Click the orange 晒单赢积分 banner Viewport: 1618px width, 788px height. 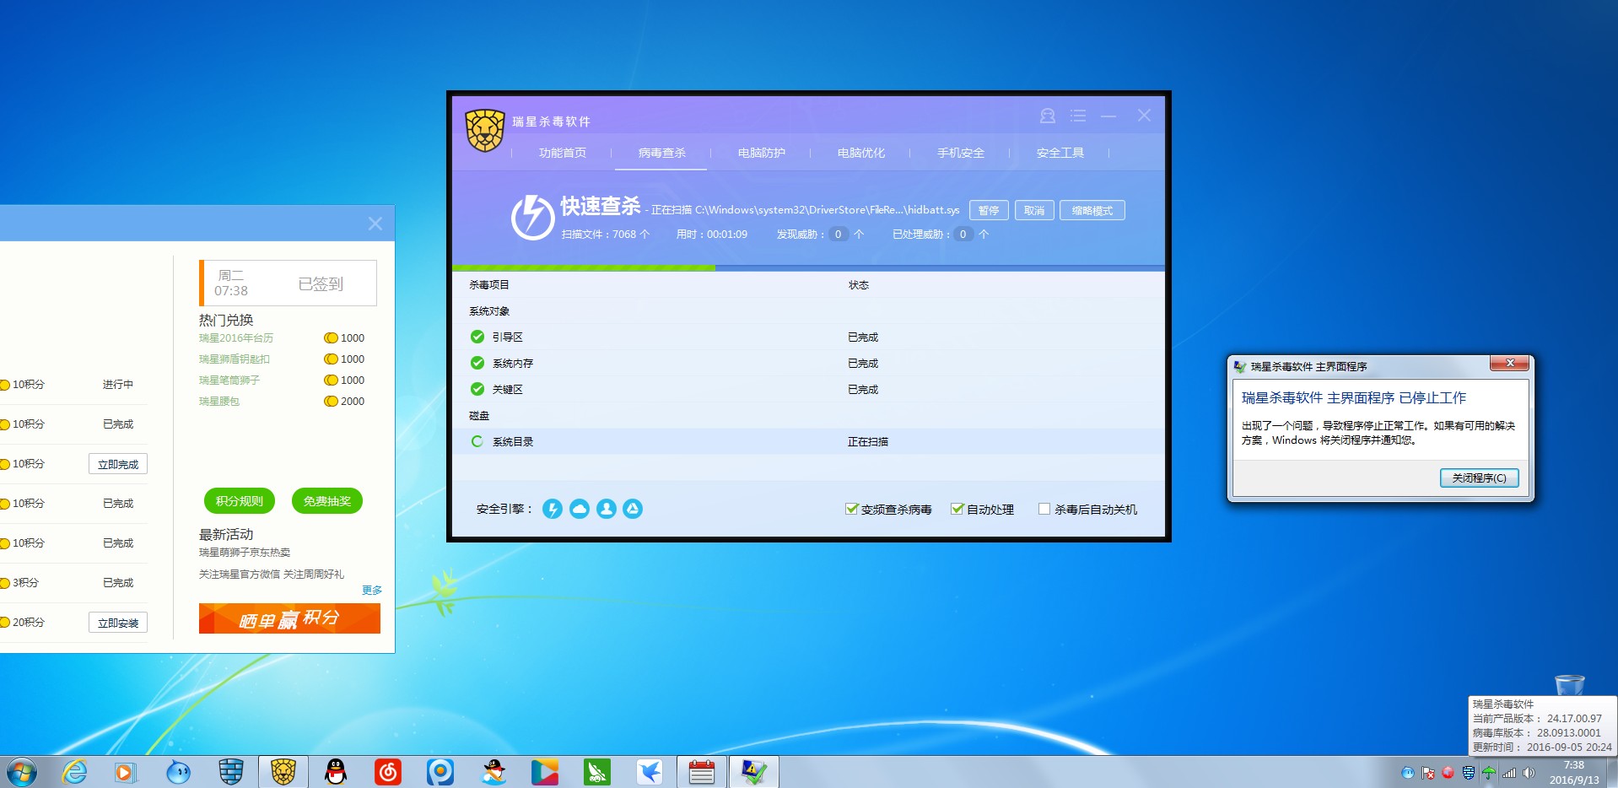coord(289,618)
